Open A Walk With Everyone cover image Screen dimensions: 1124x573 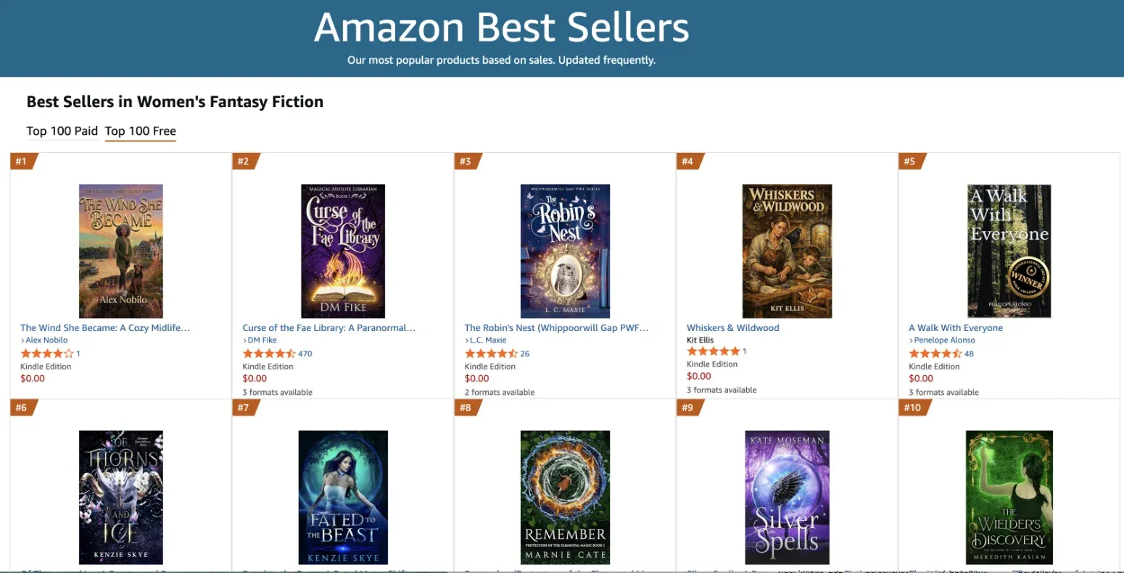[1009, 251]
